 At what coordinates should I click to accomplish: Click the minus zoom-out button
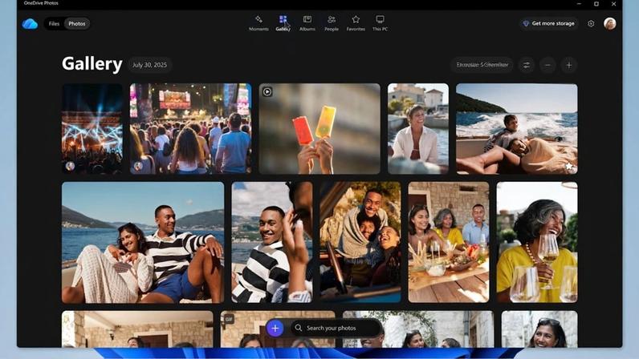click(547, 65)
